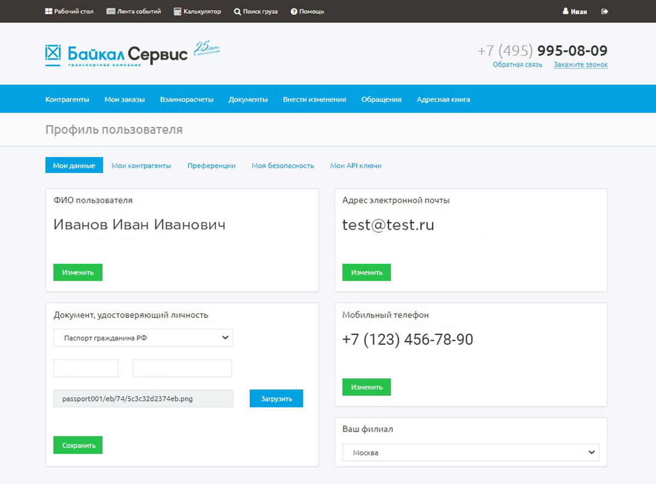Viewport: 656px width, 484px height.
Task: Open the Контрагенты menu item
Action: coord(67,99)
